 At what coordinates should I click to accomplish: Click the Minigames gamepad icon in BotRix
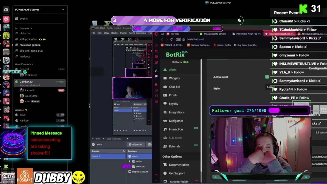tap(165, 121)
